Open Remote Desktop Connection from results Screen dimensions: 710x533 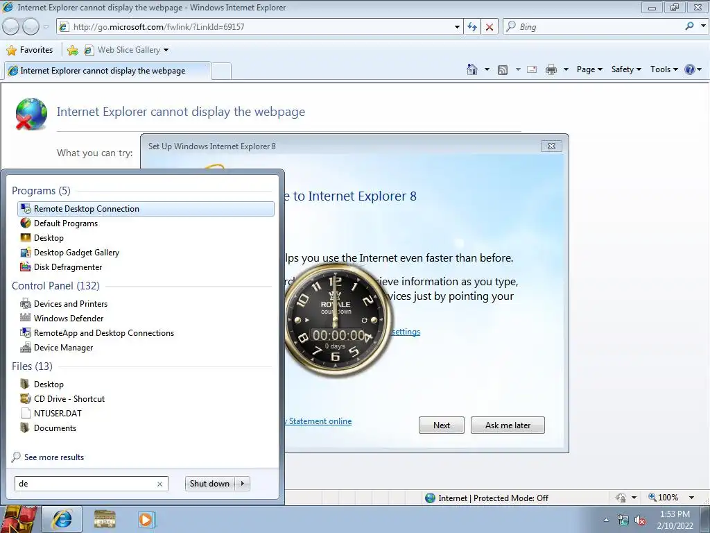(146, 209)
